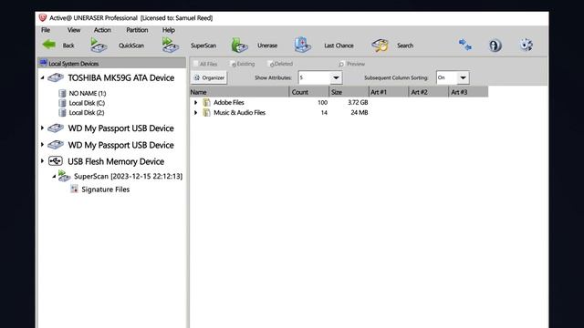Open the View menu
Viewport: 584px width, 328px height.
[x=74, y=30]
